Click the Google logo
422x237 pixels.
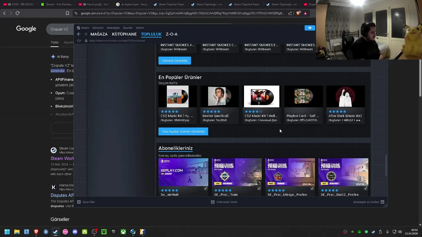26,29
